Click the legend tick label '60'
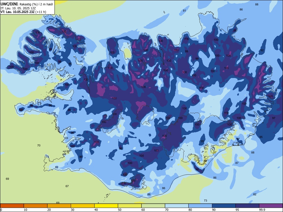The width and height of the screenshot is (283, 212). pyautogui.click(x=143, y=210)
